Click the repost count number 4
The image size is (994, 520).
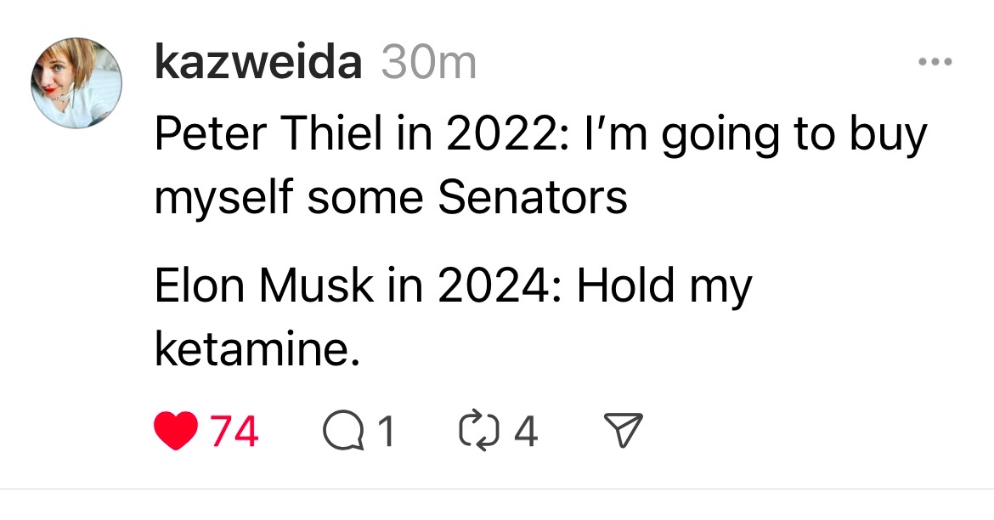pos(526,432)
